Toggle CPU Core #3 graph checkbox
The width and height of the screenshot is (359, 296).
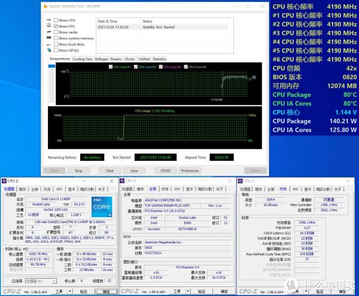(161, 67)
